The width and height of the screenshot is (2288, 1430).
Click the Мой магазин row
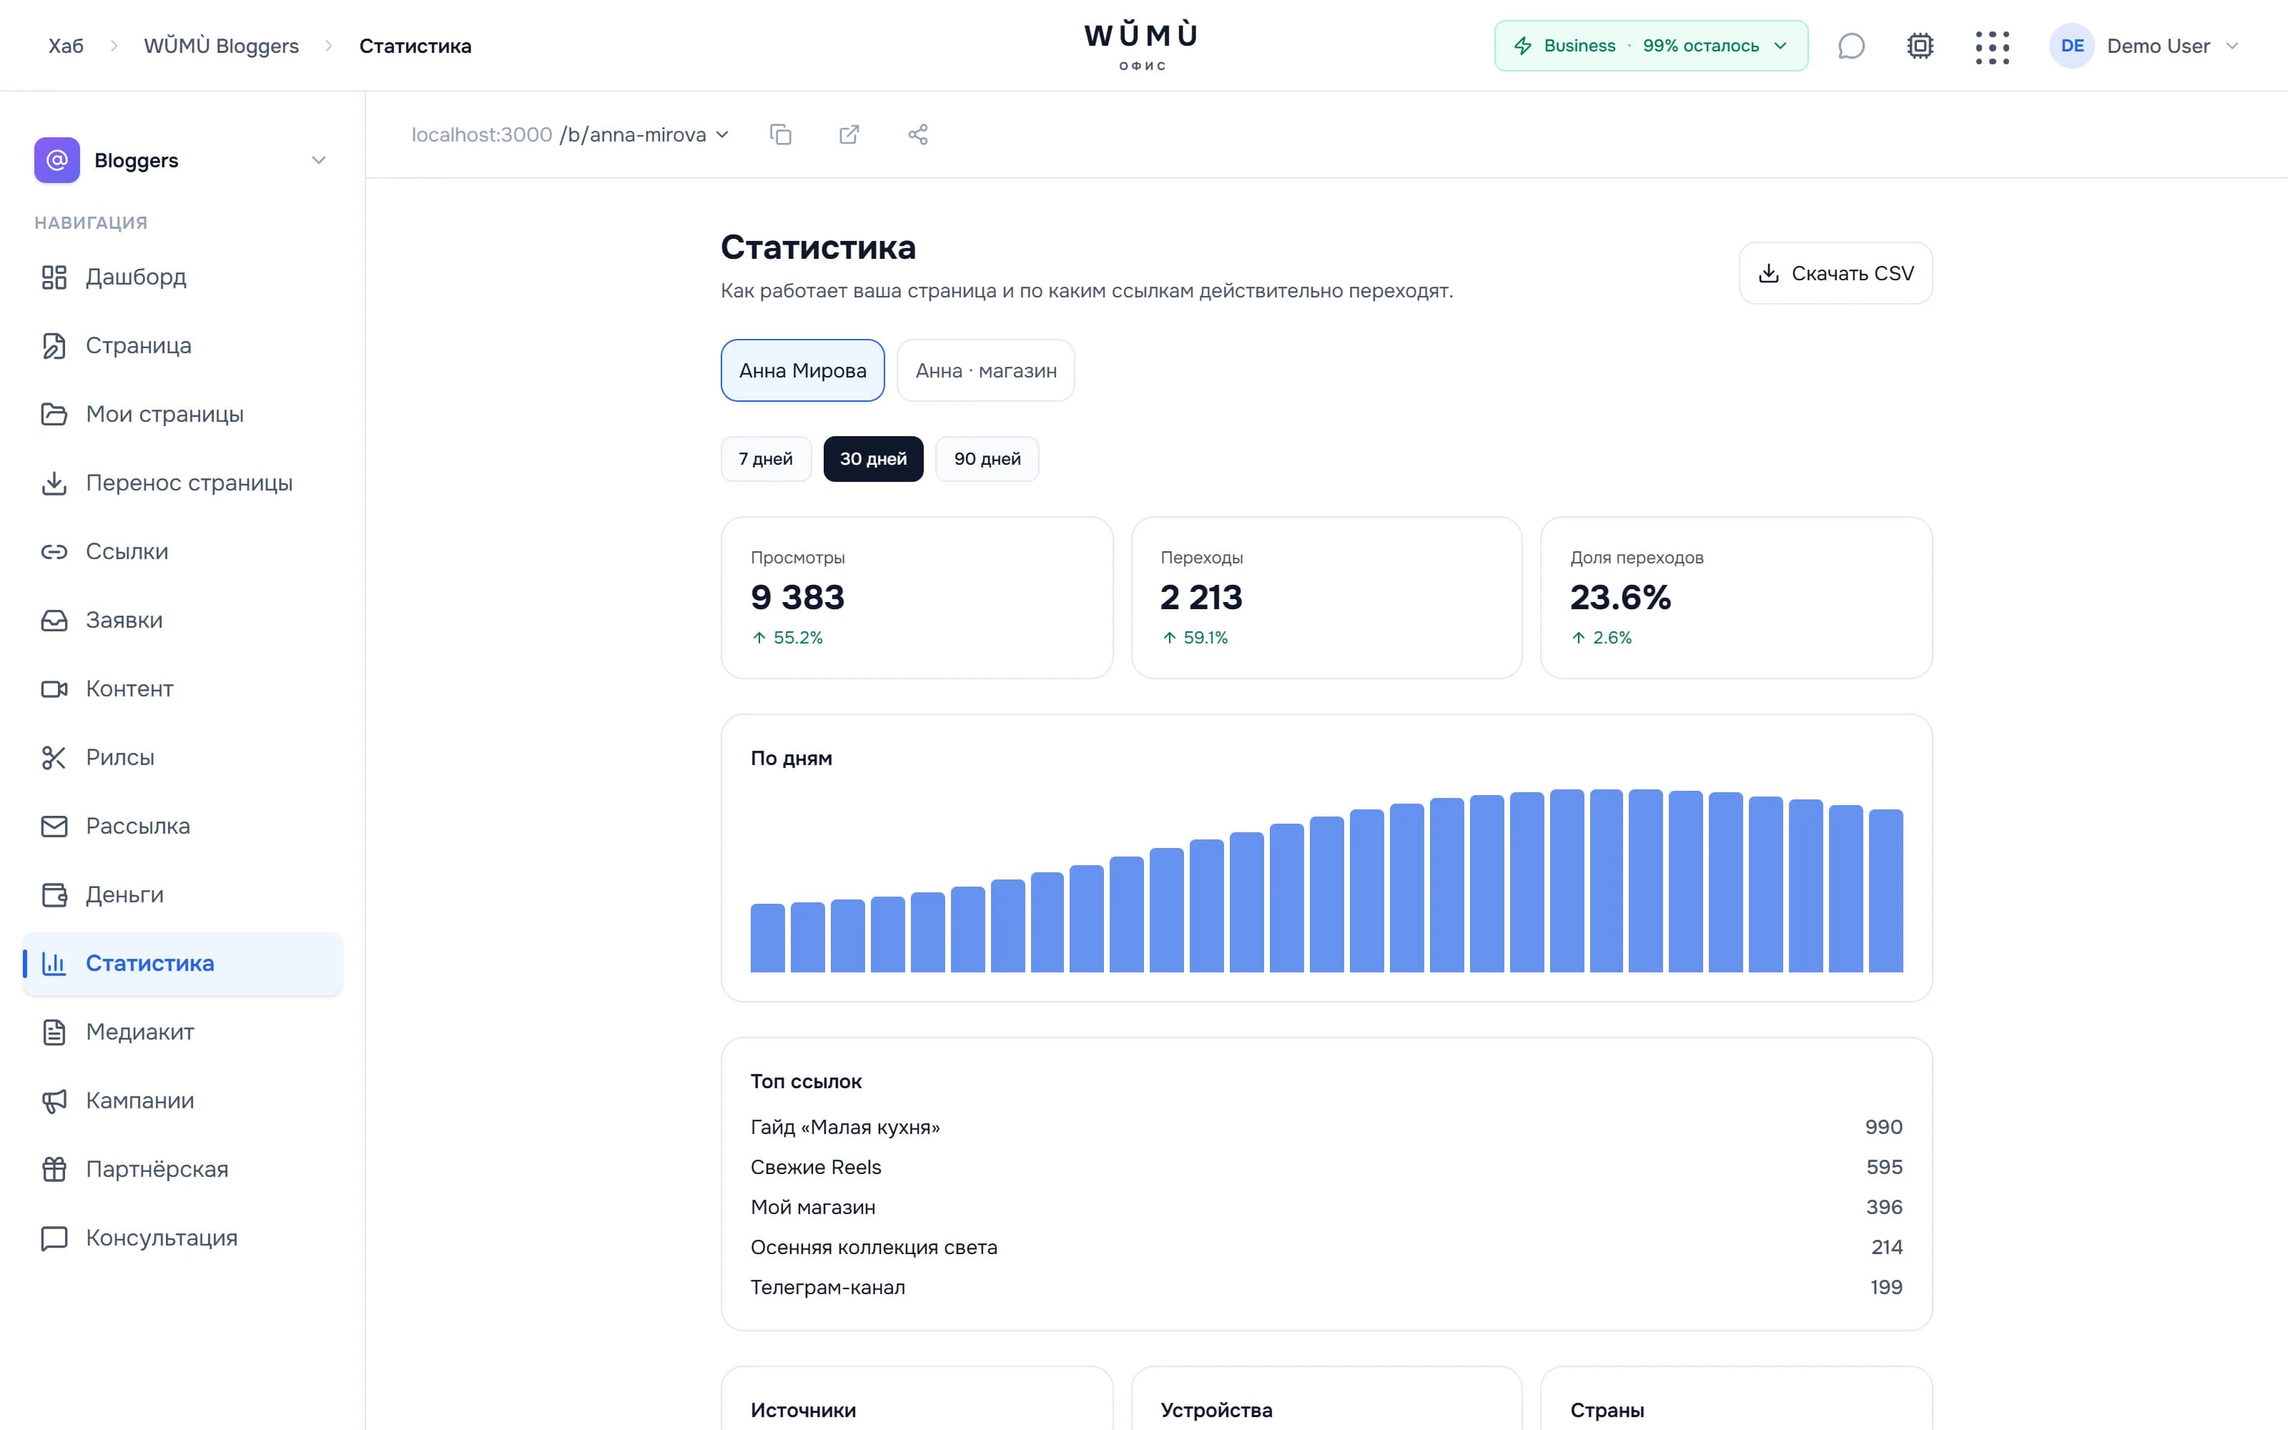(1326, 1208)
